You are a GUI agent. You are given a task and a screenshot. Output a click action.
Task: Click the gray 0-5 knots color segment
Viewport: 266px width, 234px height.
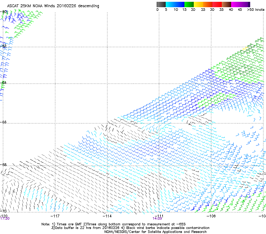coord(161,4)
